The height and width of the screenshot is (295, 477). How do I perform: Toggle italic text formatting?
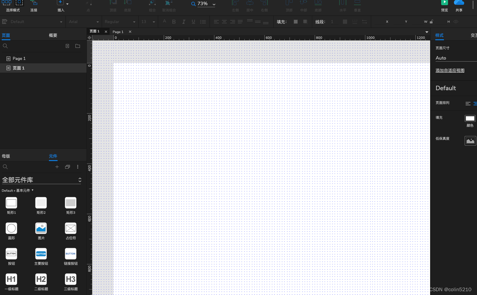coord(184,22)
